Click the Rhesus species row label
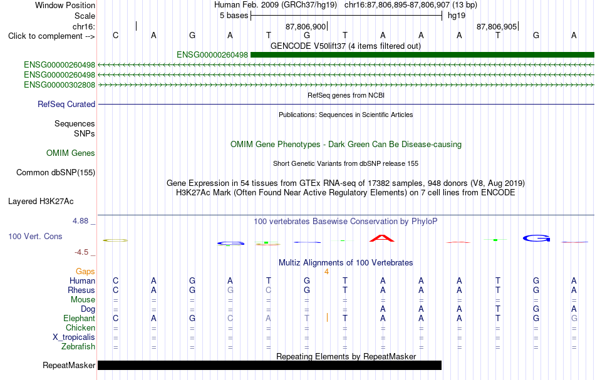Screen dimensions: 595x380 tap(81, 290)
